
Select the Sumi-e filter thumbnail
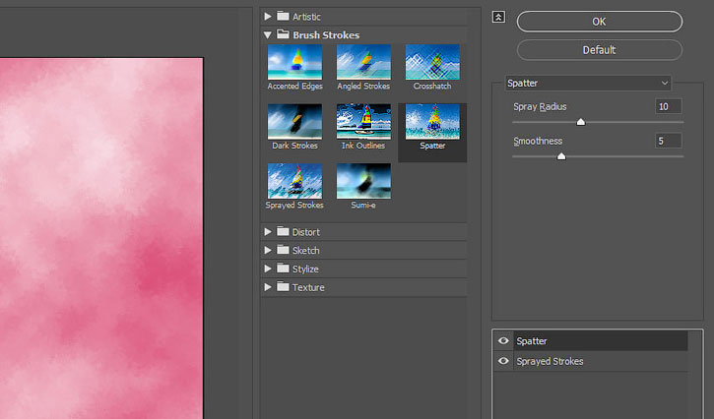point(363,181)
